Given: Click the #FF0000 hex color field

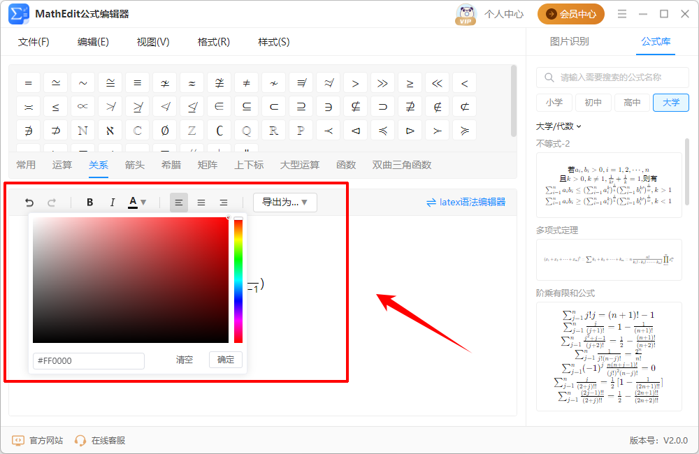Looking at the screenshot, I should [89, 361].
